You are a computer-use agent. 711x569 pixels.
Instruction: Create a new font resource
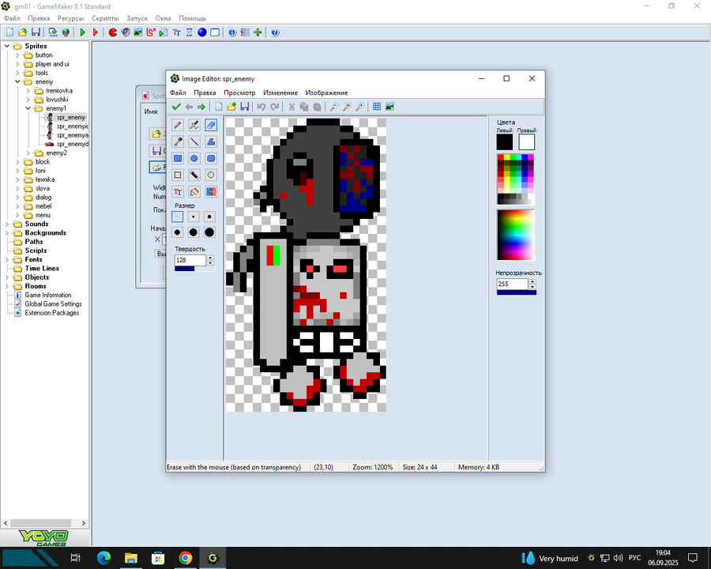[x=176, y=32]
